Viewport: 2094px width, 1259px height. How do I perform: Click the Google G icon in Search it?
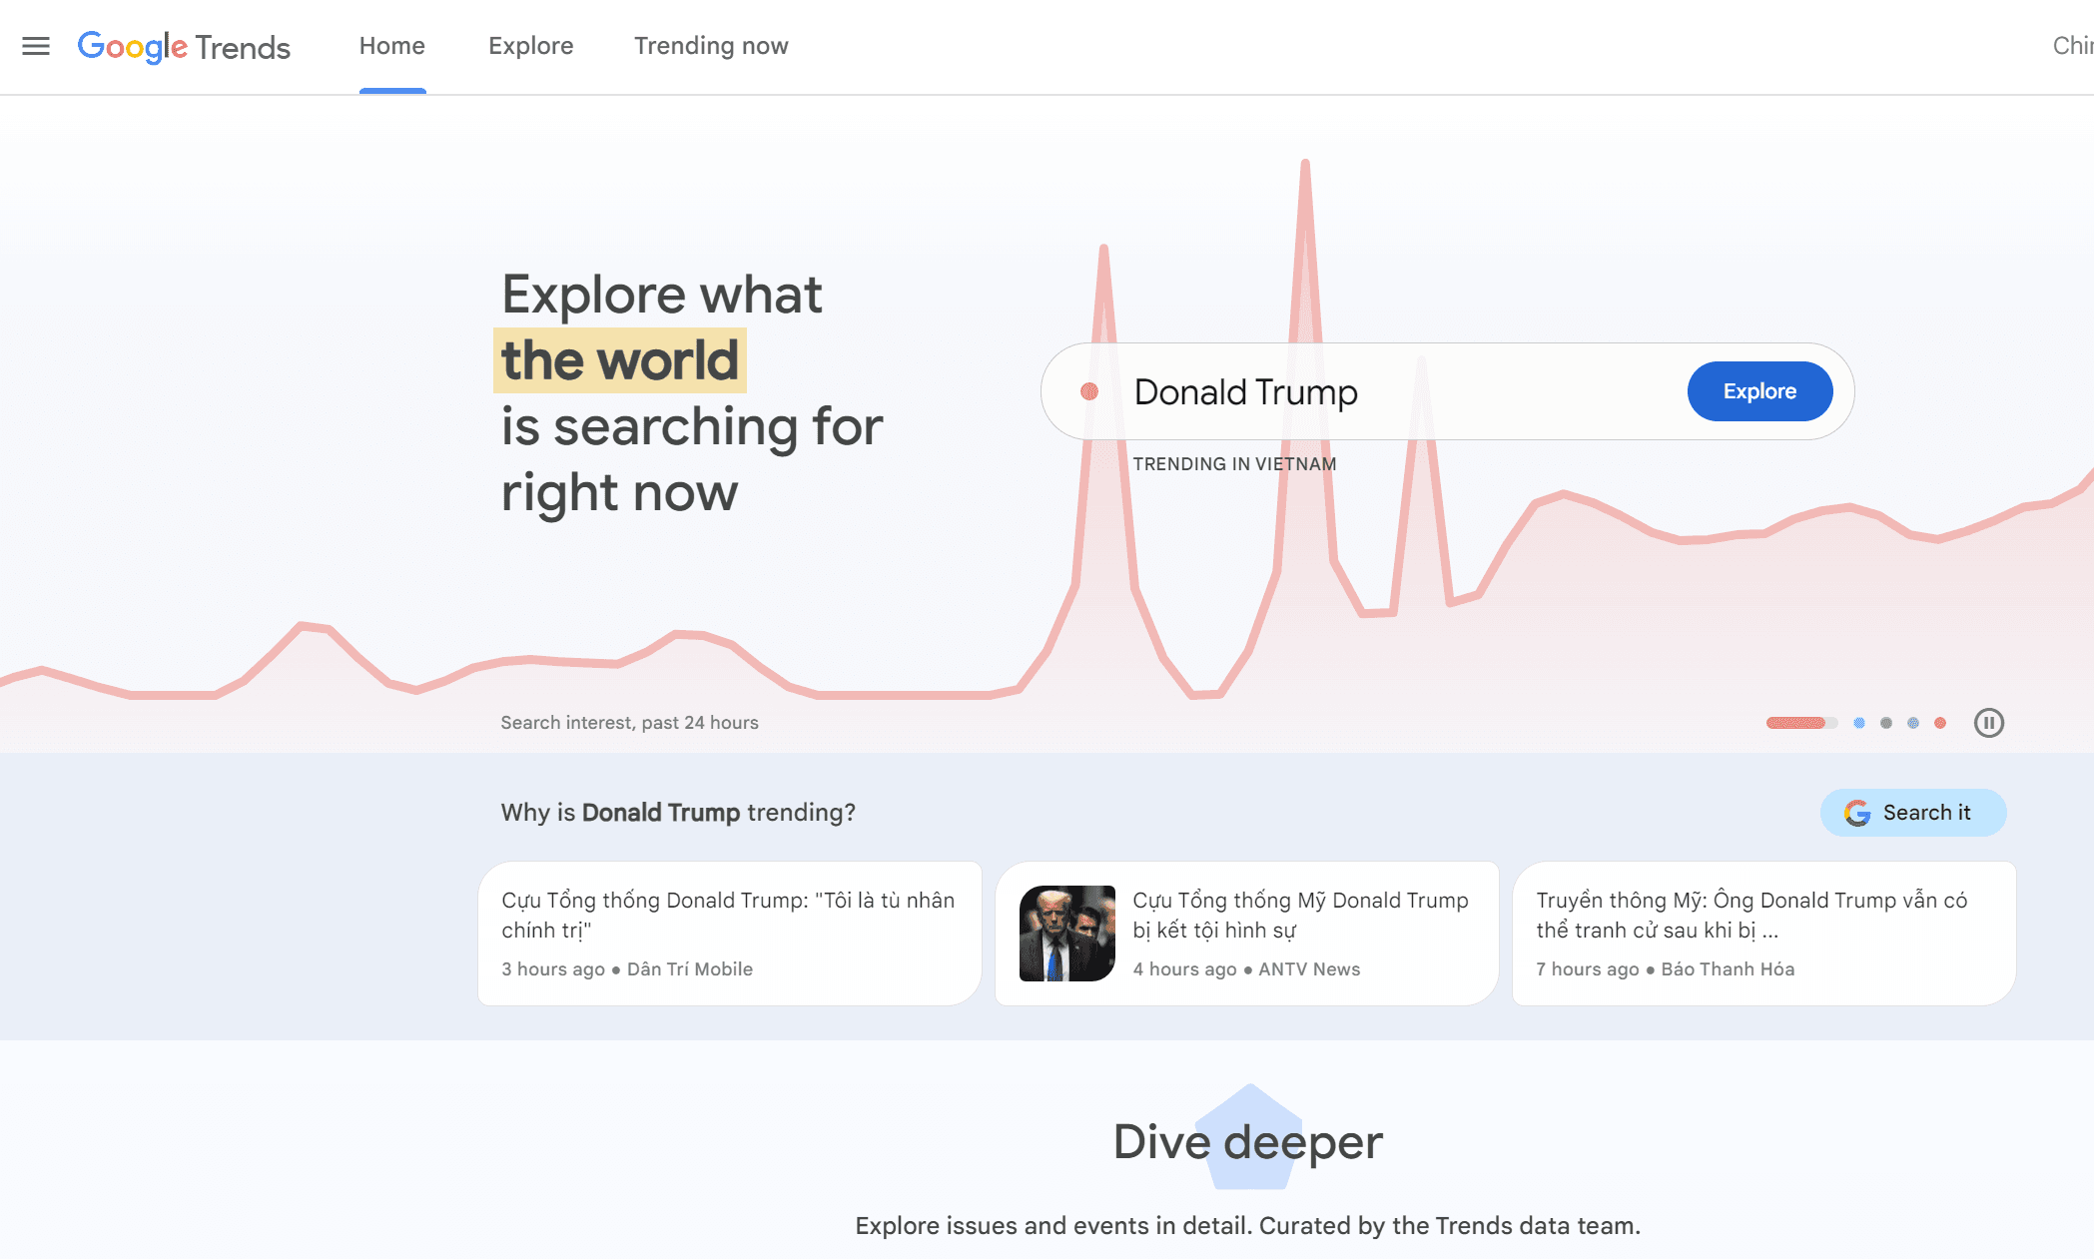pyautogui.click(x=1857, y=813)
